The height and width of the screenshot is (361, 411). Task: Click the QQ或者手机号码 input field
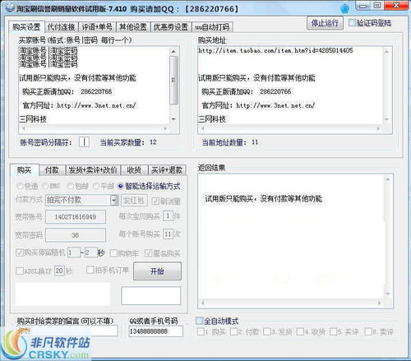tap(156, 331)
